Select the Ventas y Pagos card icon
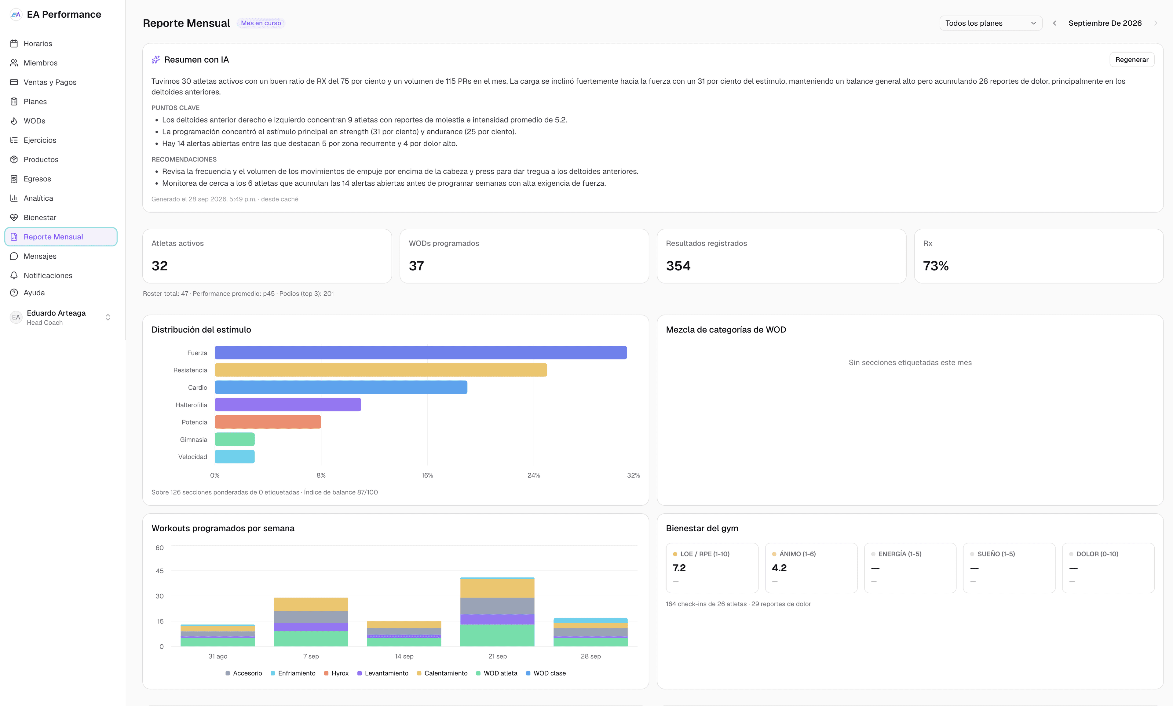Viewport: 1173px width, 706px height. [14, 82]
